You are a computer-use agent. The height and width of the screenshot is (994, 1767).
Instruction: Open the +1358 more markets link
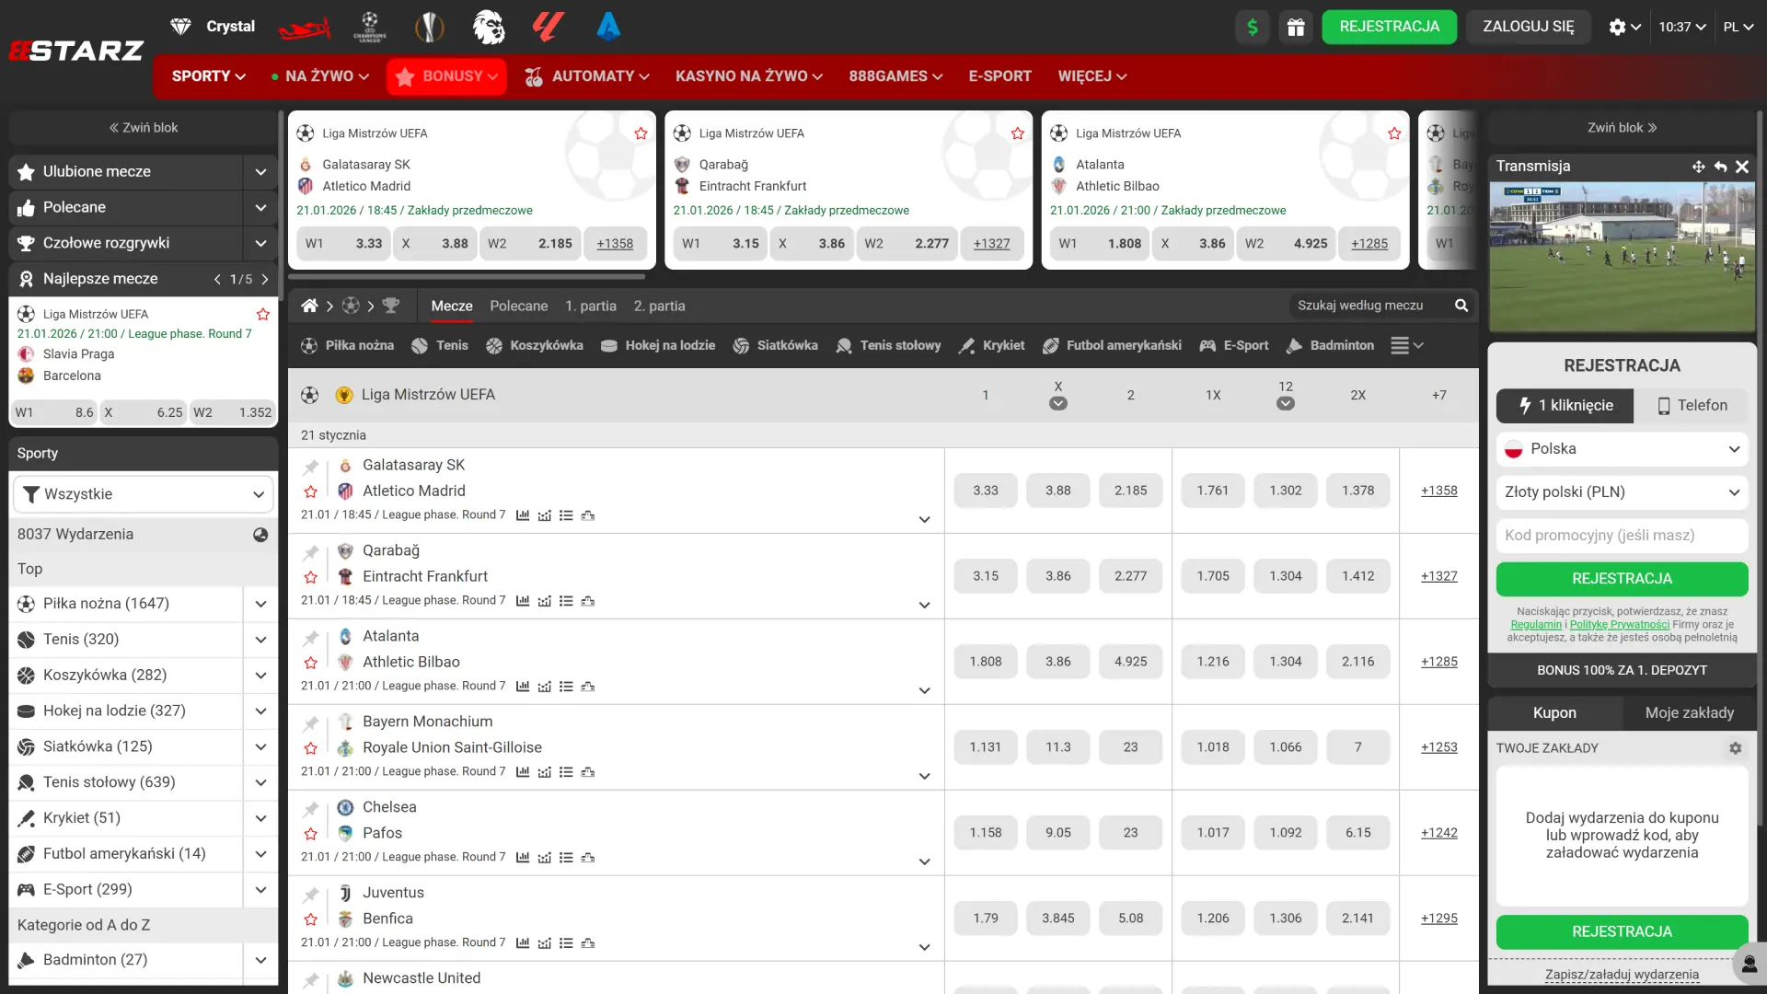1438,491
